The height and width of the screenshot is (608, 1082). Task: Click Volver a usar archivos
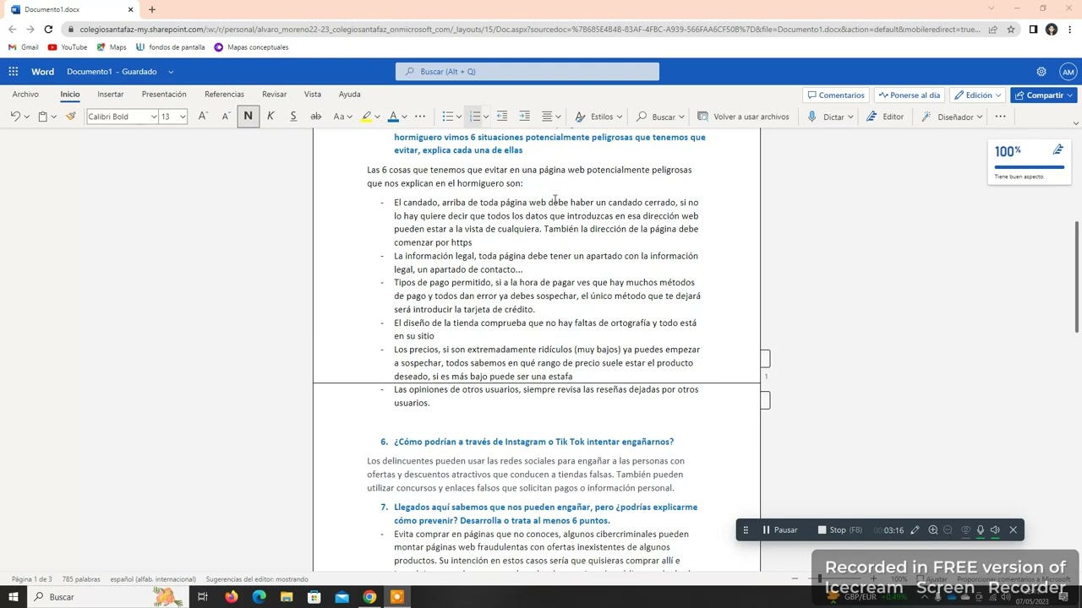(743, 117)
